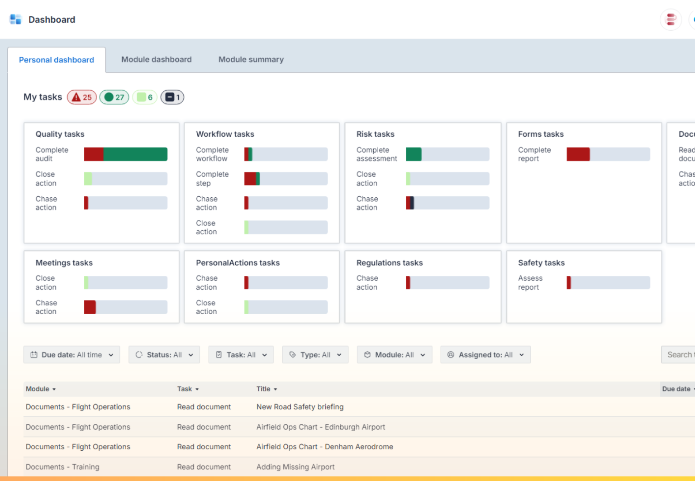Click the box icon in Module filter

pos(367,355)
